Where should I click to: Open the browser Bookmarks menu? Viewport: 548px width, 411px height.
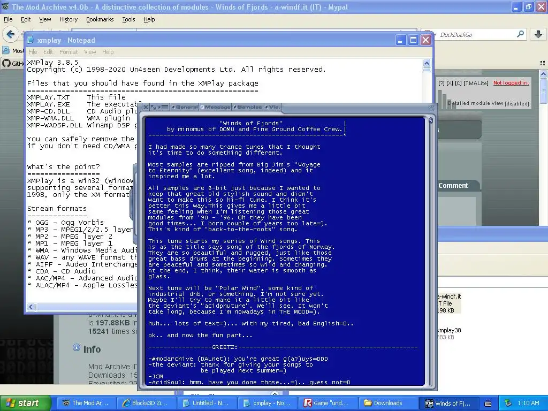(x=100, y=19)
